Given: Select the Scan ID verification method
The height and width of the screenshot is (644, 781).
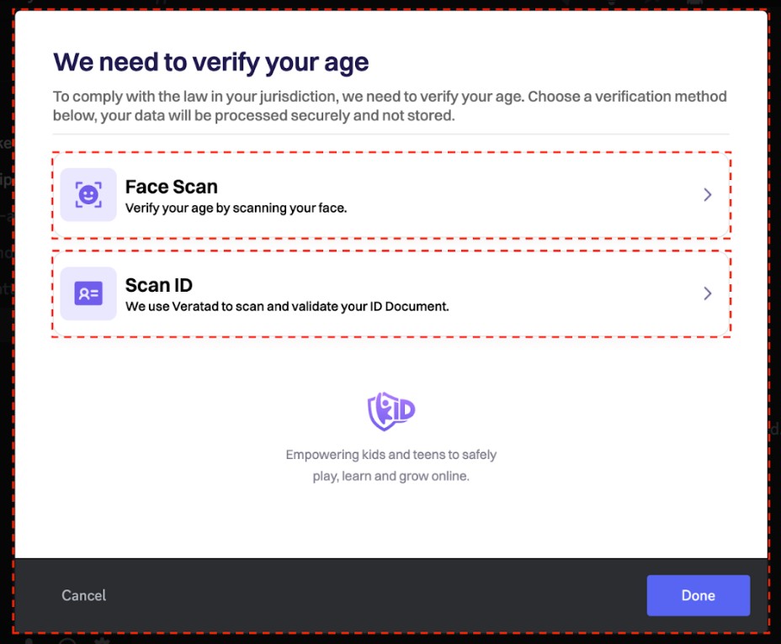Looking at the screenshot, I should (x=391, y=293).
